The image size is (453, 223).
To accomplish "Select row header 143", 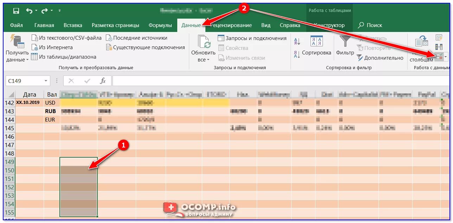I will pos(10,111).
